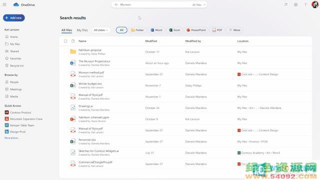Click the Design Prod site icon
The height and width of the screenshot is (180, 320).
(6, 131)
